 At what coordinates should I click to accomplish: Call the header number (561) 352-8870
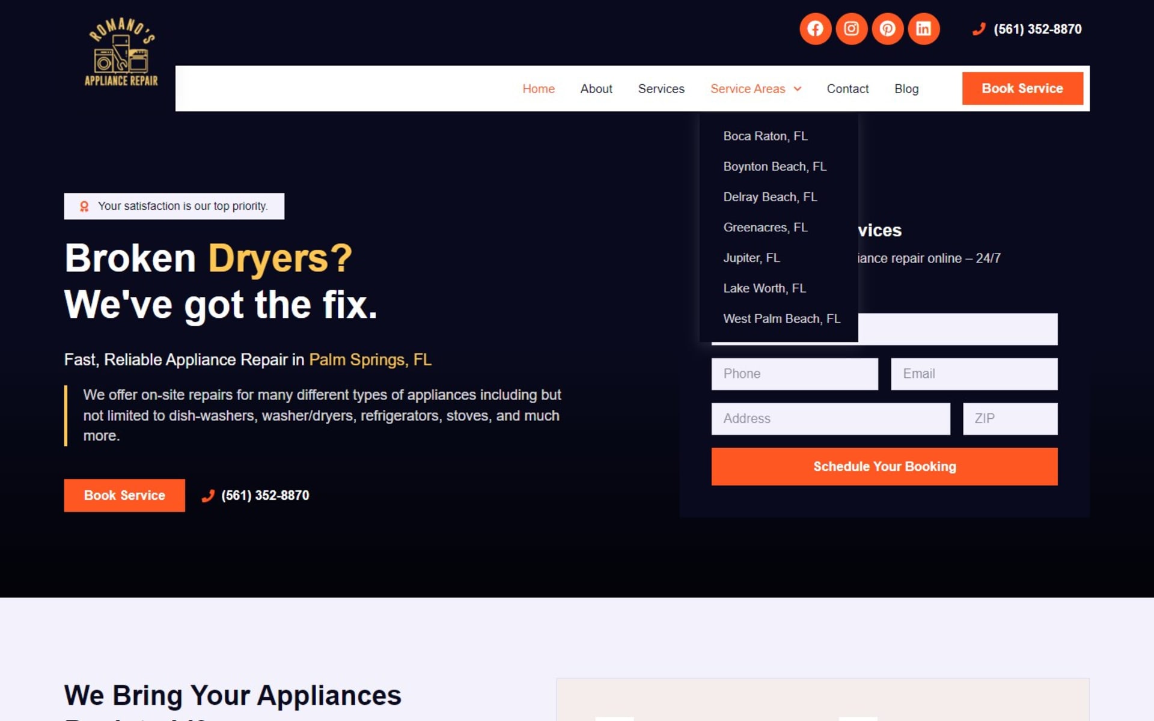[1037, 29]
